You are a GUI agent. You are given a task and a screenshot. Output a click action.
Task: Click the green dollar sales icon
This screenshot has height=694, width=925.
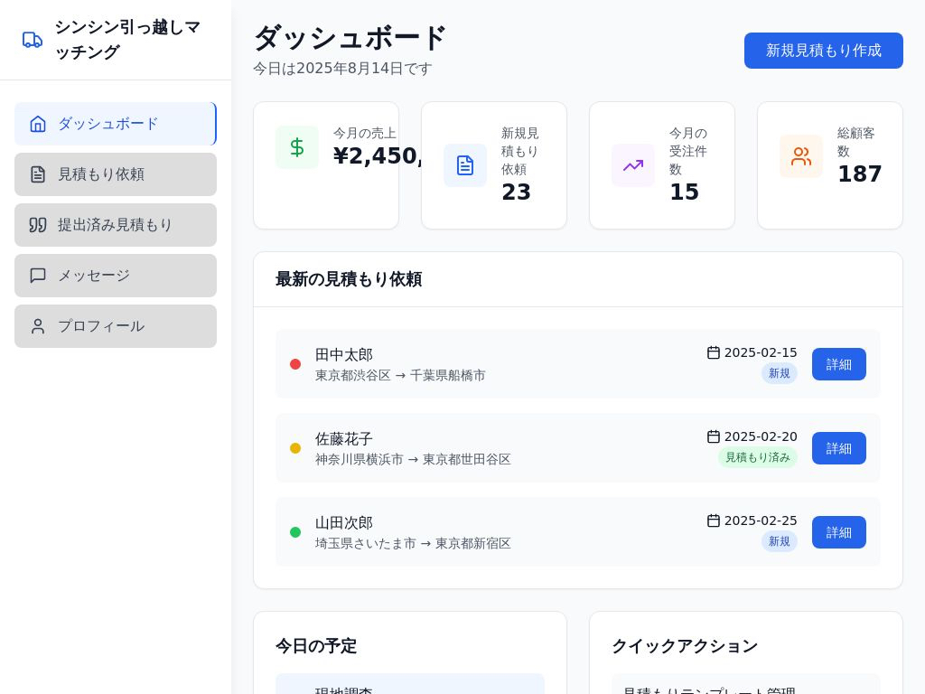coord(297,147)
